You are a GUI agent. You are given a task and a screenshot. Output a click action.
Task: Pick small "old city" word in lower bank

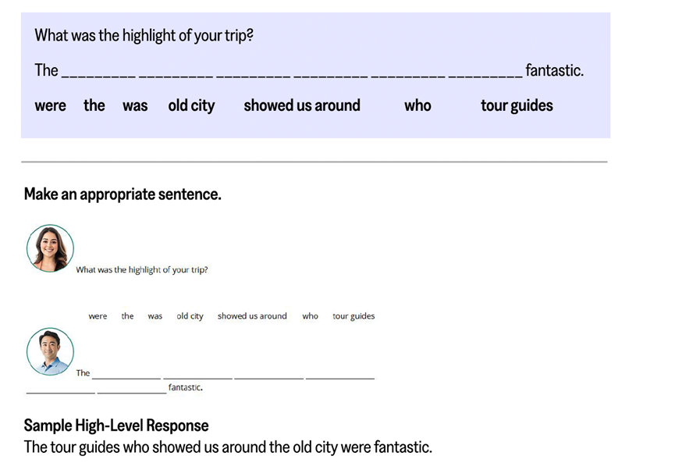click(x=190, y=316)
